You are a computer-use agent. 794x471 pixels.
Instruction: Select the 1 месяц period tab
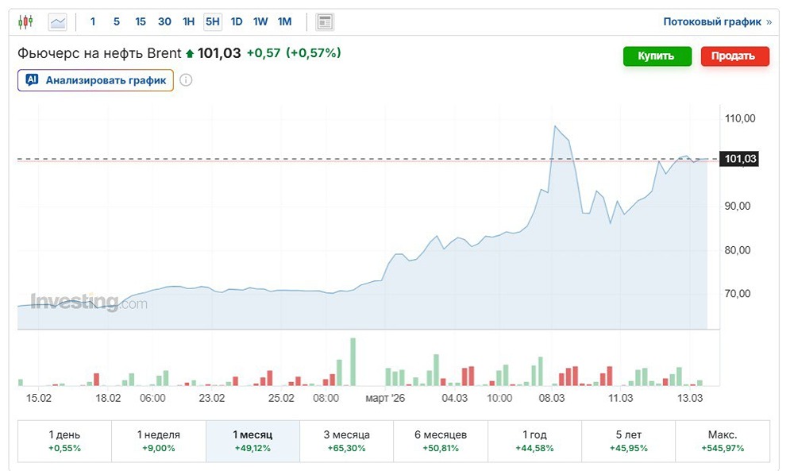tap(252, 441)
